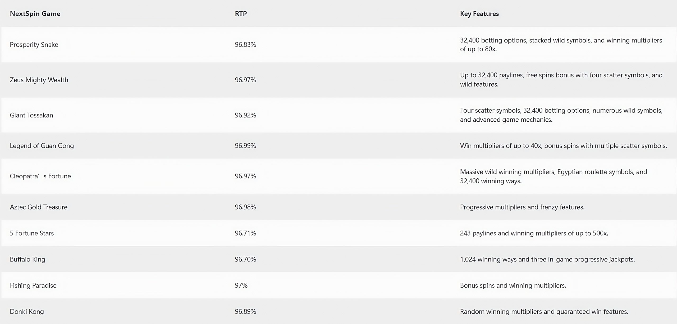677x324 pixels.
Task: Click the Key Features column header
Action: 479,14
